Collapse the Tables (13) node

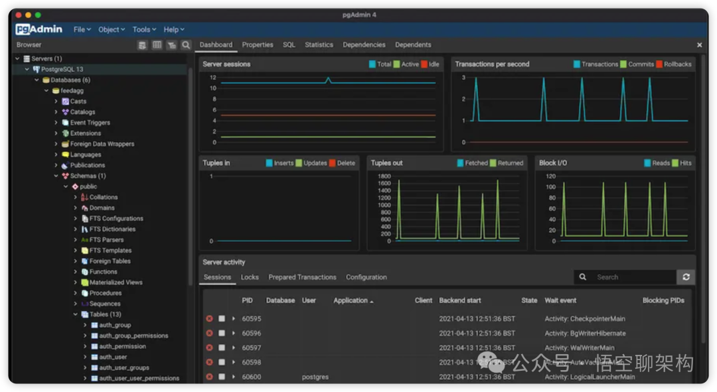click(x=76, y=314)
